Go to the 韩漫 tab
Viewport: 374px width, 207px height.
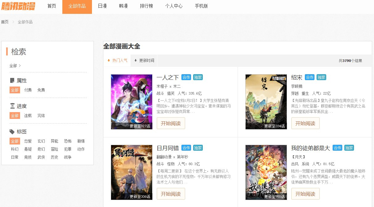(x=123, y=6)
